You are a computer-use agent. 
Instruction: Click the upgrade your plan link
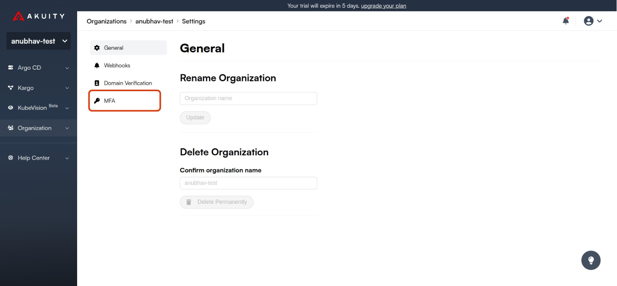click(x=384, y=6)
